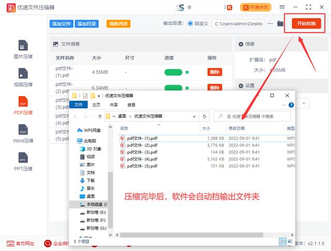331x251 pixels.
Task: Click the Explorer horizontal scrollbar
Action: click(191, 235)
